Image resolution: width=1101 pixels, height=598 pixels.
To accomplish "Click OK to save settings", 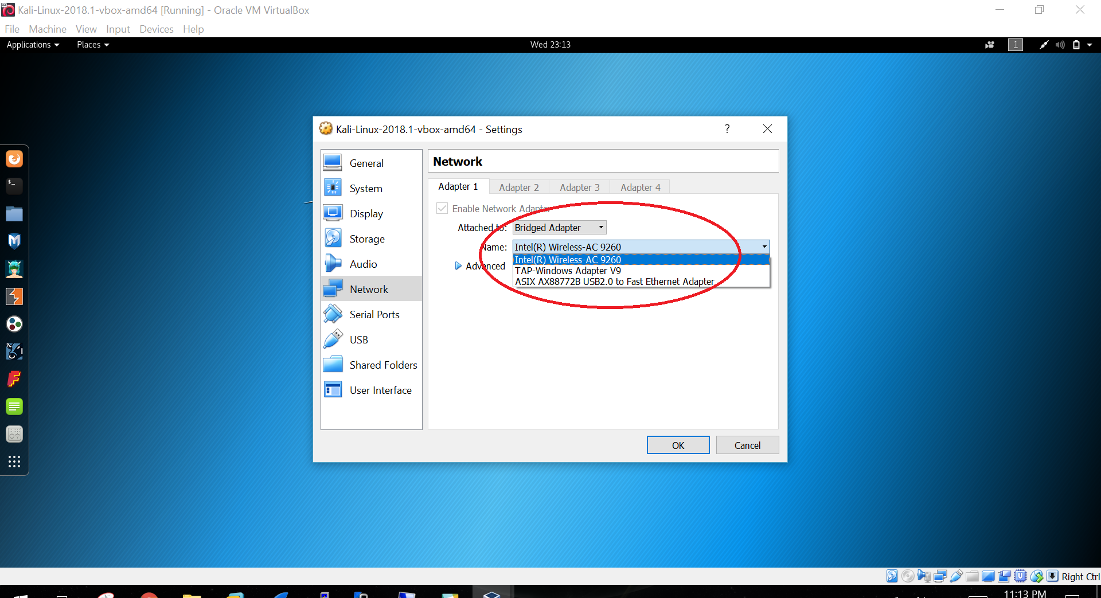I will 678,445.
